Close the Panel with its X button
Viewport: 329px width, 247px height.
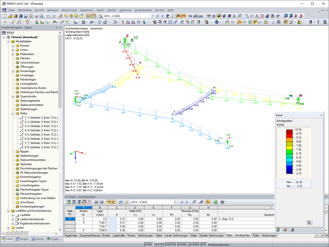pyautogui.click(x=321, y=115)
